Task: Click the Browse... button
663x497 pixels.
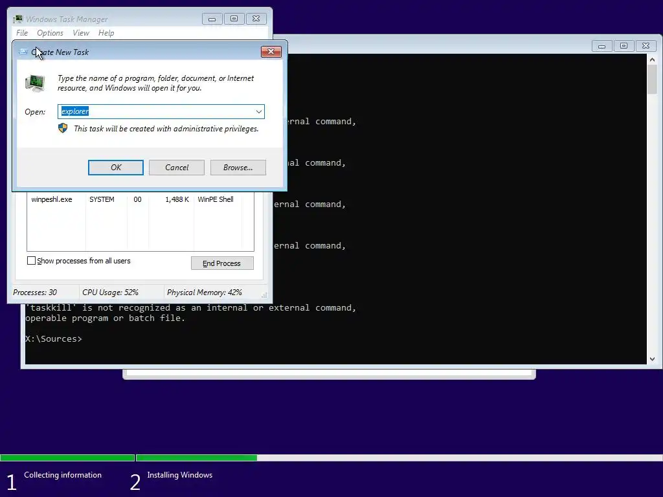Action: pos(238,168)
